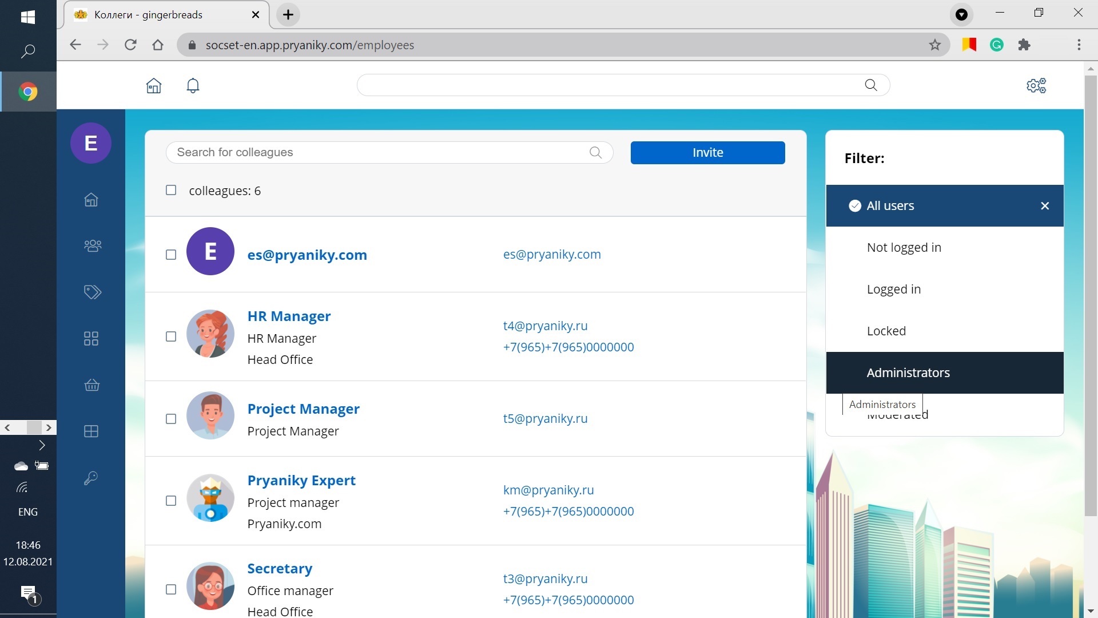Open the notifications bell icon
The width and height of the screenshot is (1098, 618).
pyautogui.click(x=193, y=86)
